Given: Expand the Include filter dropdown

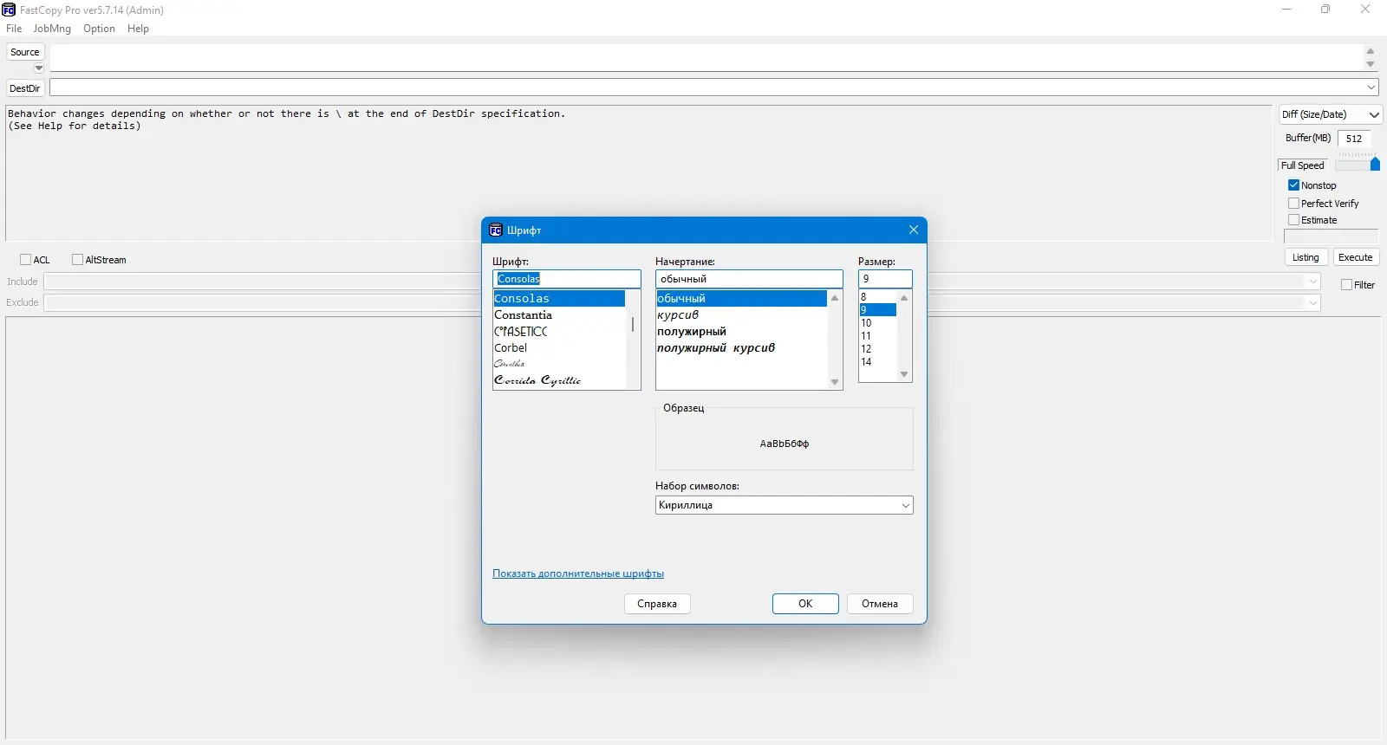Looking at the screenshot, I should 1313,282.
